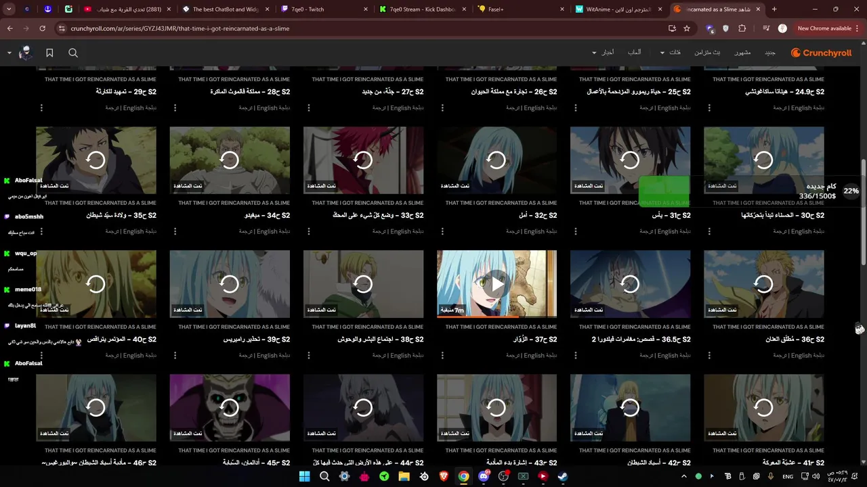The height and width of the screenshot is (487, 867).
Task: Click the page vertical scrollbar
Action: click(863, 213)
